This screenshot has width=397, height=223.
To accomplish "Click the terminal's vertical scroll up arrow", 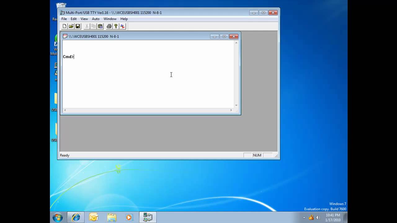I will pyautogui.click(x=236, y=43).
